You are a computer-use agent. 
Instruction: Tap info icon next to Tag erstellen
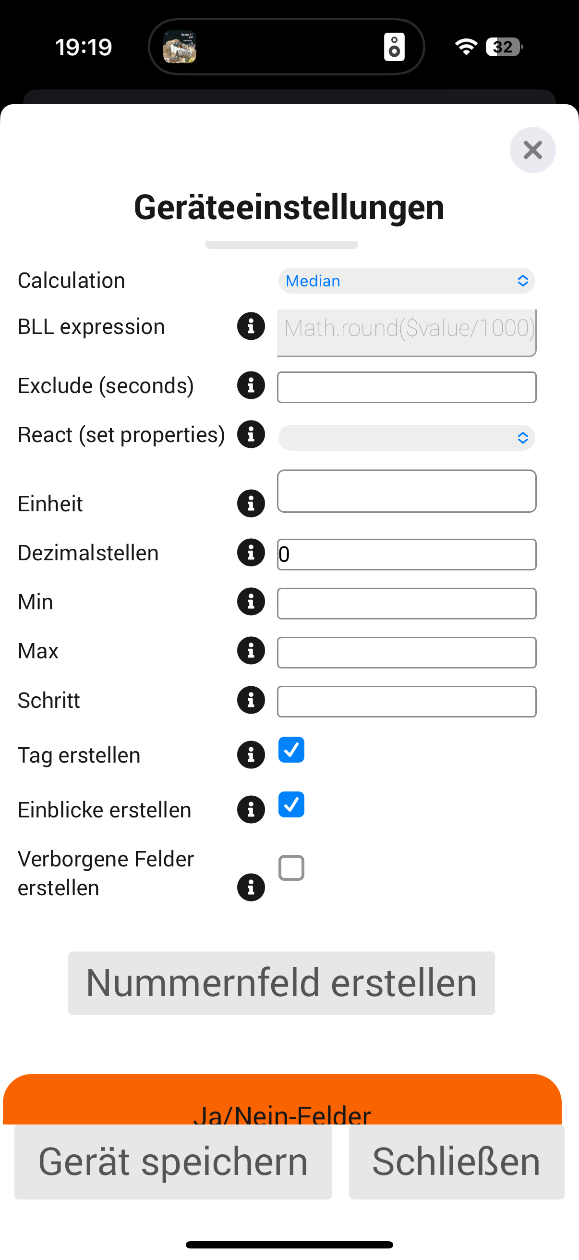[251, 755]
